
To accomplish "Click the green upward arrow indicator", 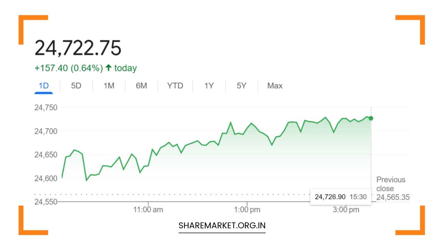I will (108, 68).
